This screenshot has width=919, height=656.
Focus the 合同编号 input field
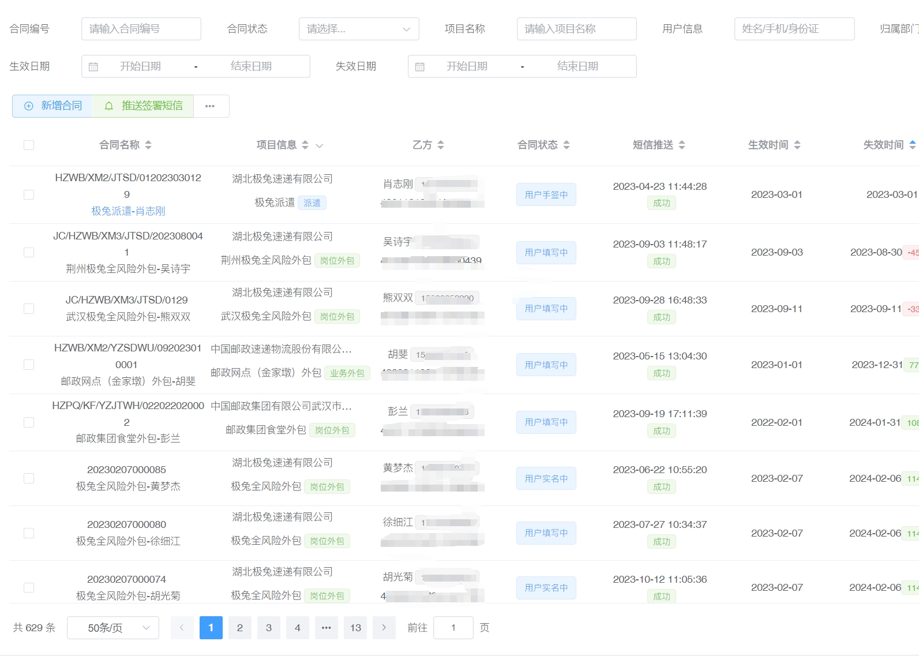coord(141,29)
